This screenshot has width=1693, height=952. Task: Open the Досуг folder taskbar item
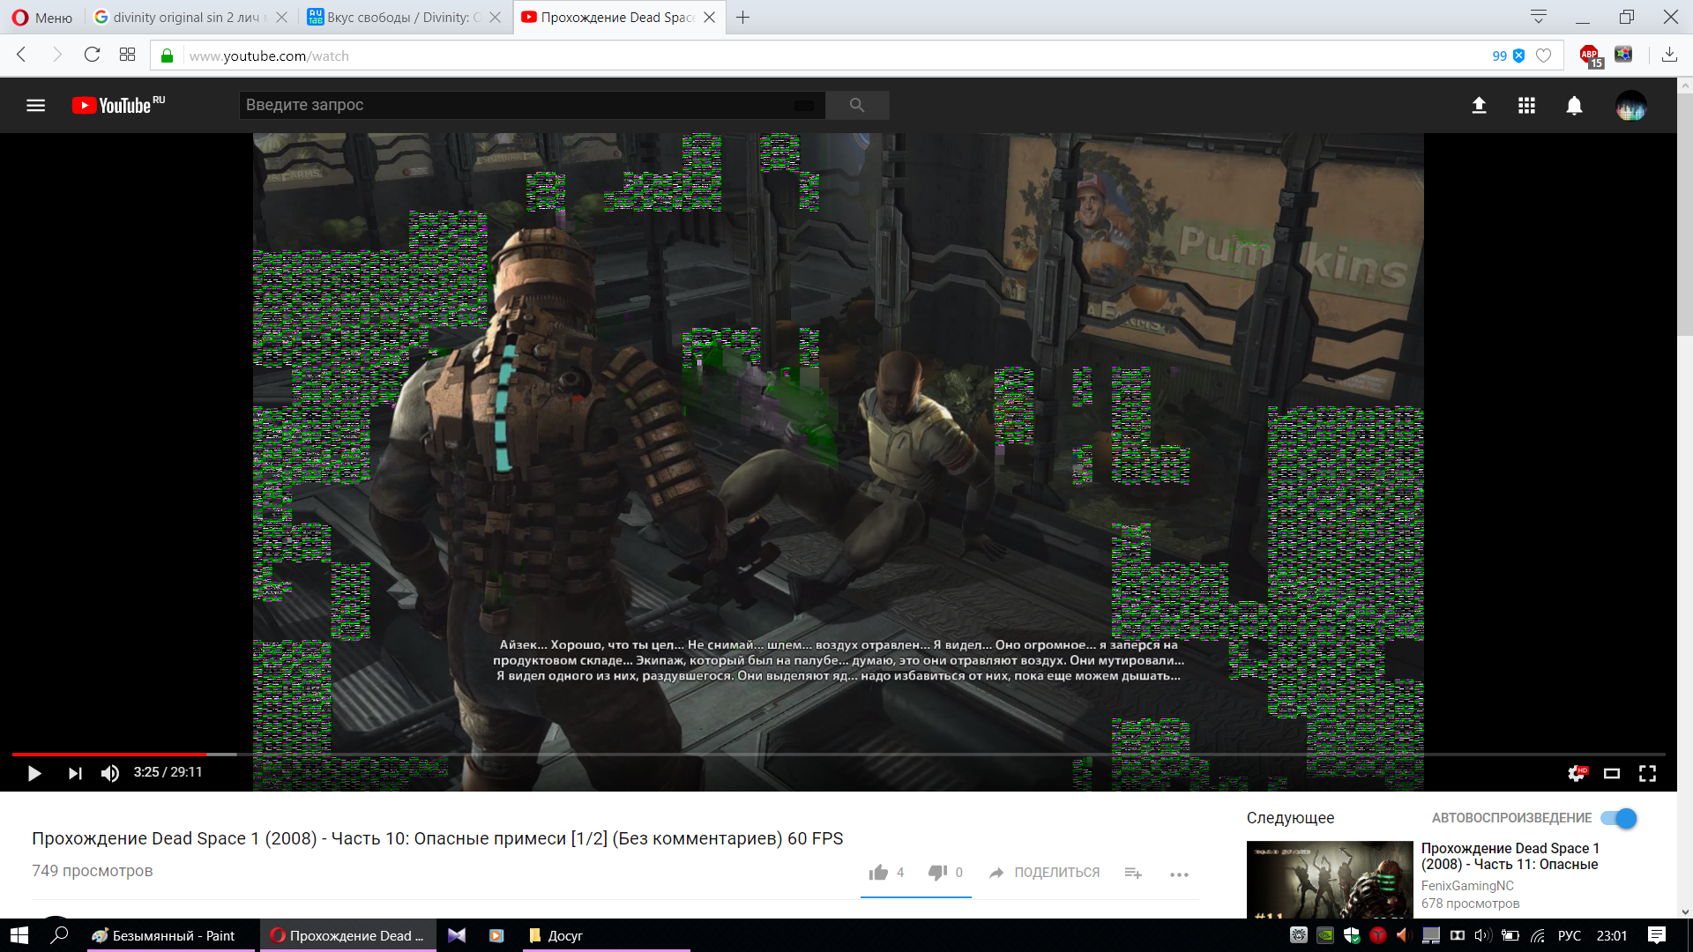[x=605, y=935]
